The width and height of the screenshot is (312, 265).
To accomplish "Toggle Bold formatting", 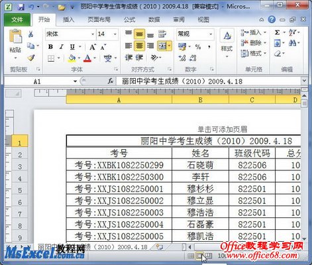I will pos(50,47).
